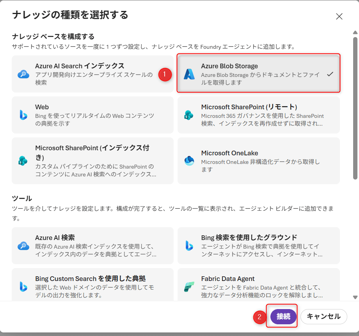Select the Azure AI Search インデックス card
Screen dimensions: 359x336
(92, 74)
